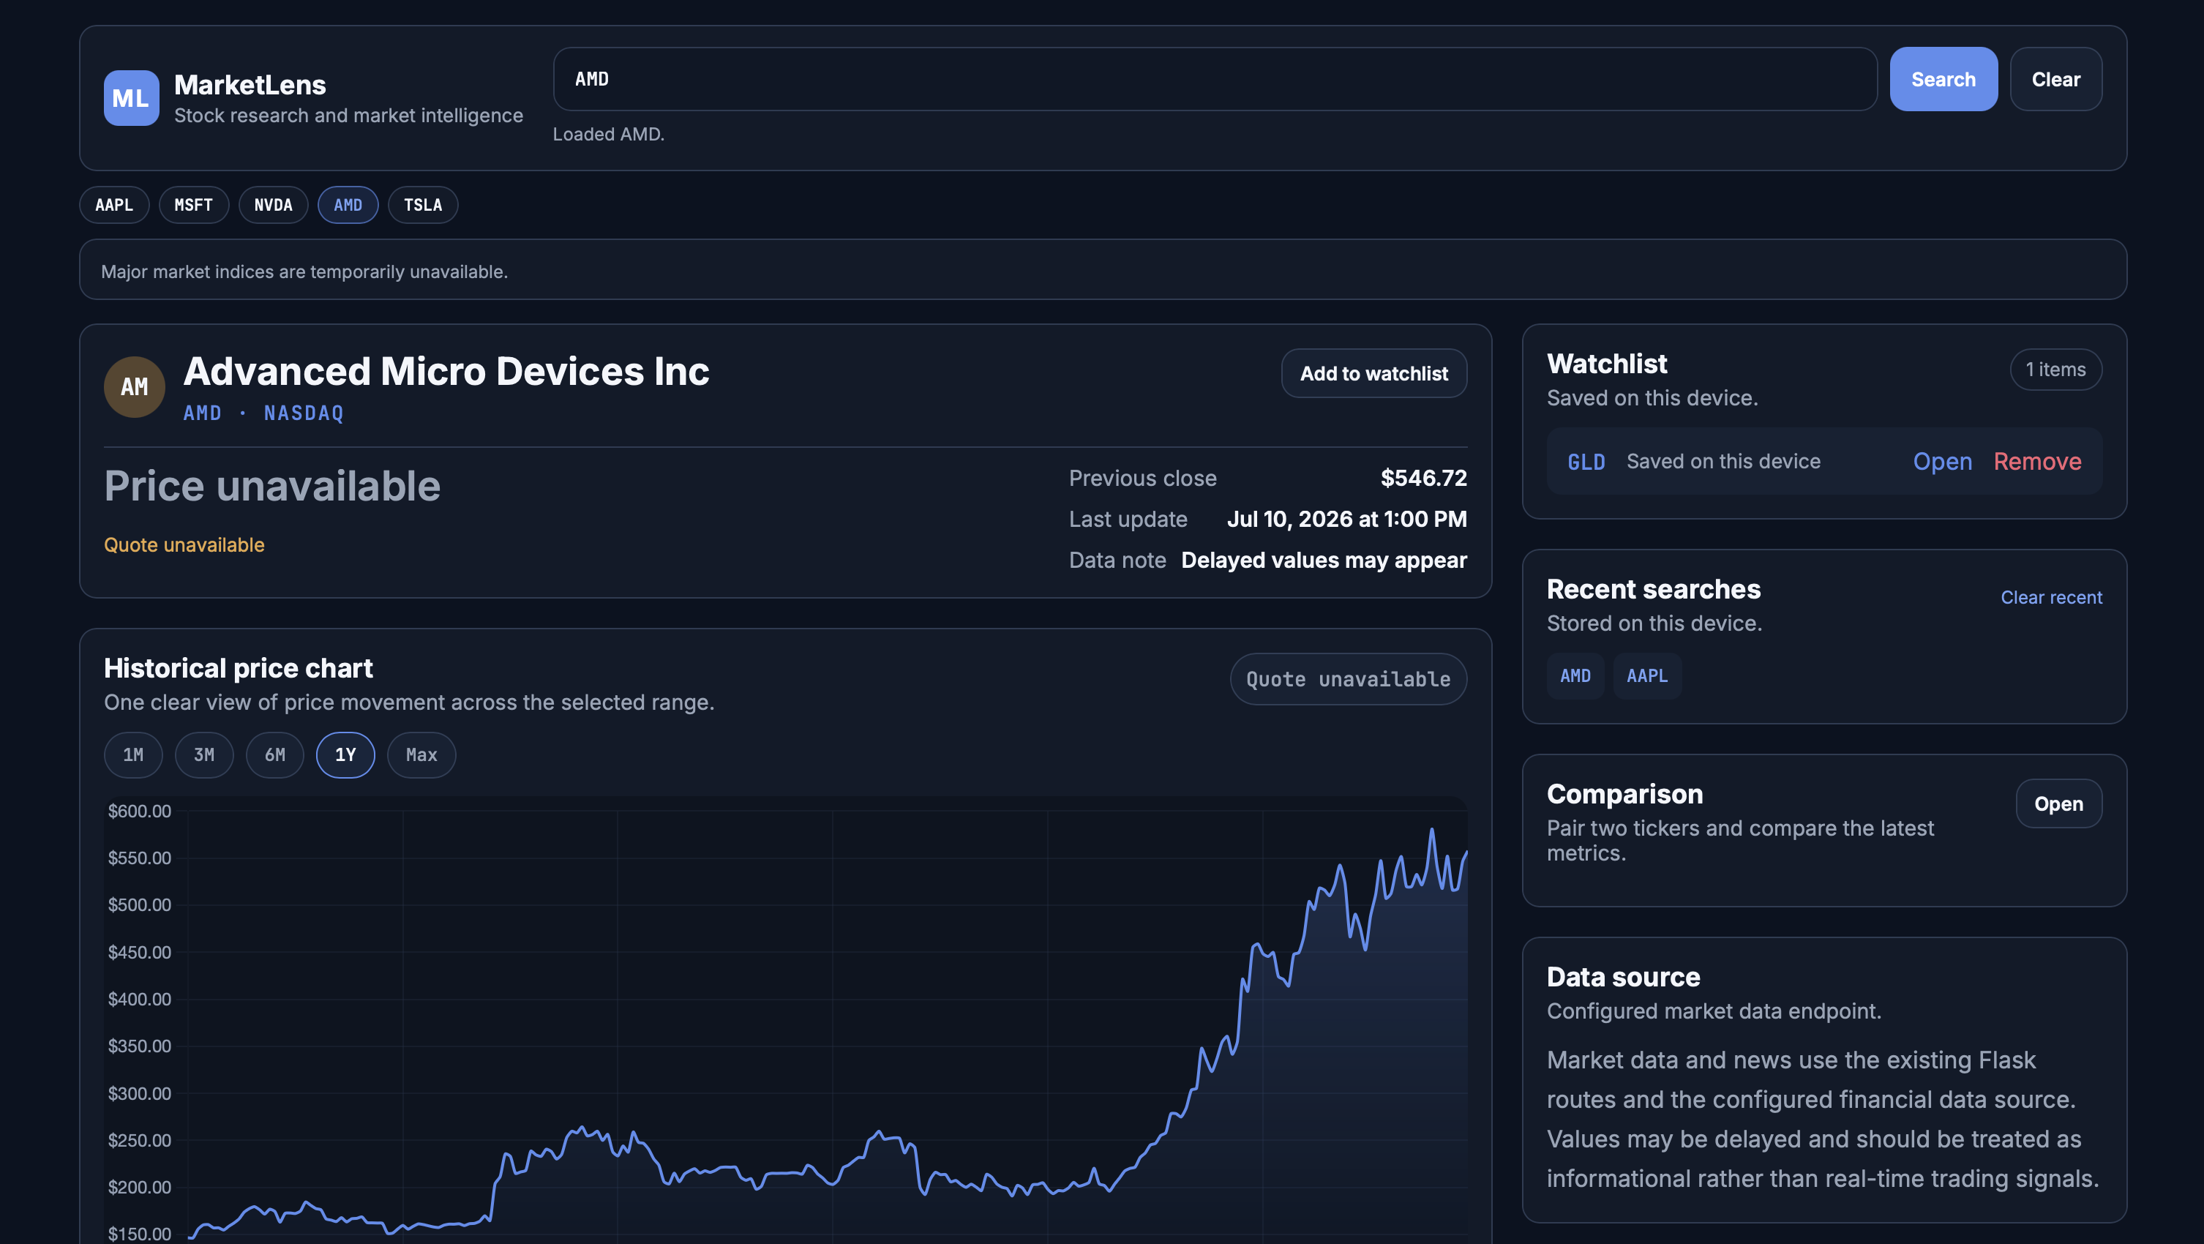Click the 'Watchlist' panel heading
Viewport: 2204px width, 1244px height.
point(1607,364)
